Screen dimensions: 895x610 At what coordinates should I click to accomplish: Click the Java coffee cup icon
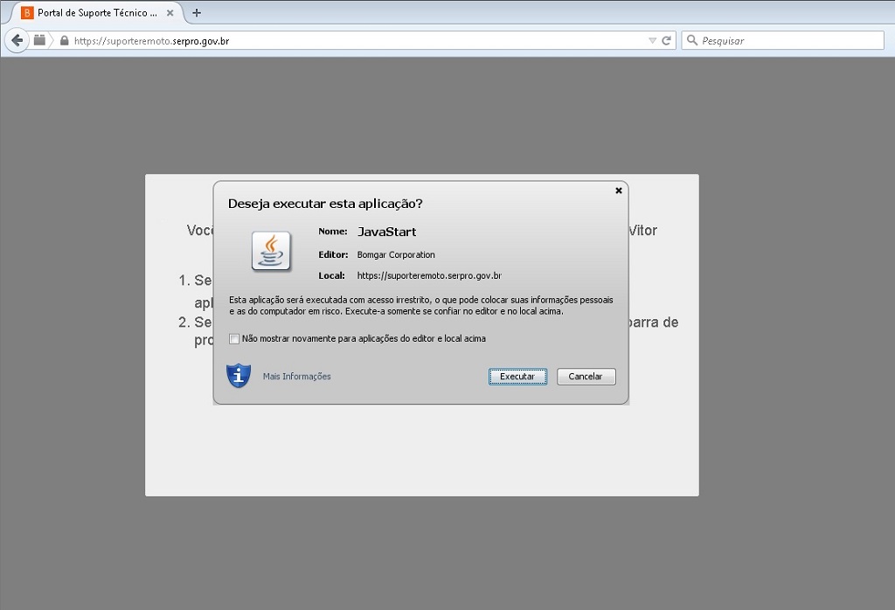point(271,251)
